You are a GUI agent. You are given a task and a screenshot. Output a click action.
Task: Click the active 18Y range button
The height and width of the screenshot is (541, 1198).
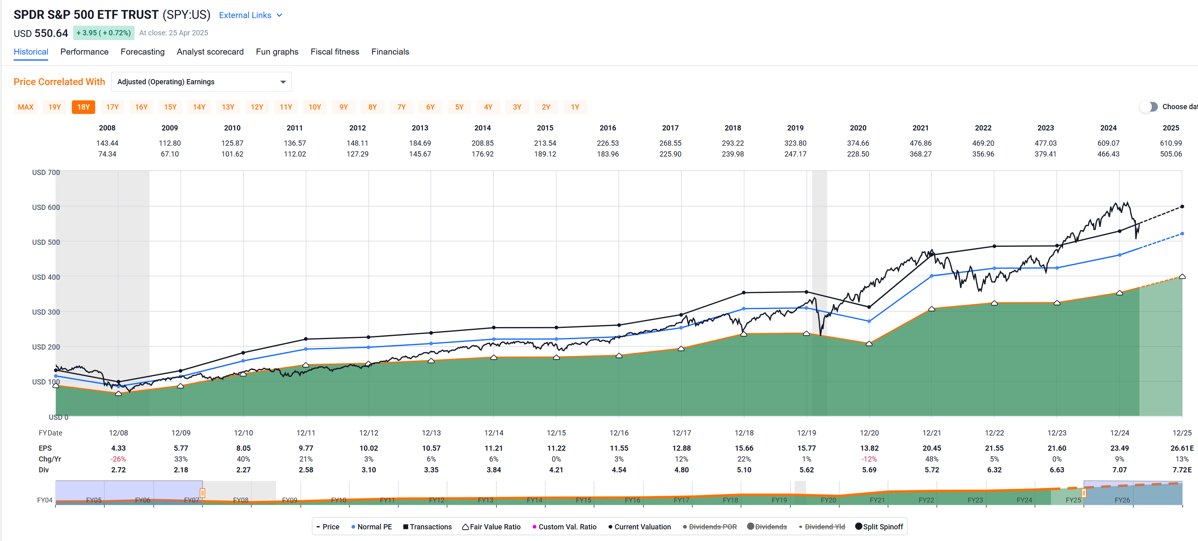[83, 107]
